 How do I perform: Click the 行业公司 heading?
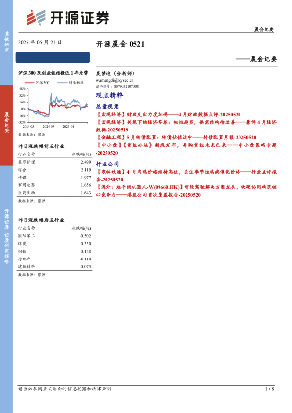107,164
